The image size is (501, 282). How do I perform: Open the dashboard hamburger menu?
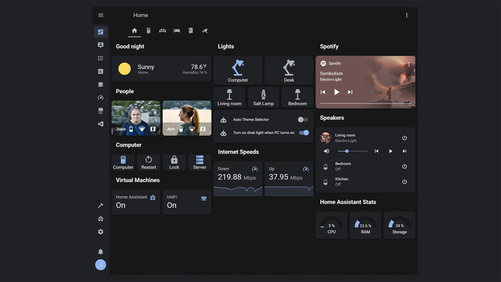[100, 15]
